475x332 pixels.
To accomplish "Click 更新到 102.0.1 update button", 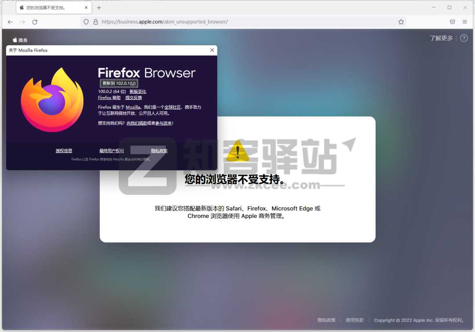I will [x=120, y=83].
